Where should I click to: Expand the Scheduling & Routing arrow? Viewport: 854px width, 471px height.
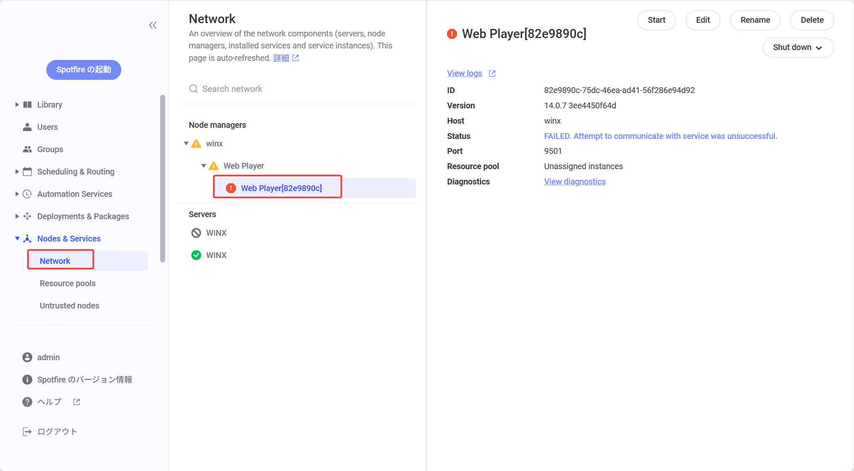point(17,172)
